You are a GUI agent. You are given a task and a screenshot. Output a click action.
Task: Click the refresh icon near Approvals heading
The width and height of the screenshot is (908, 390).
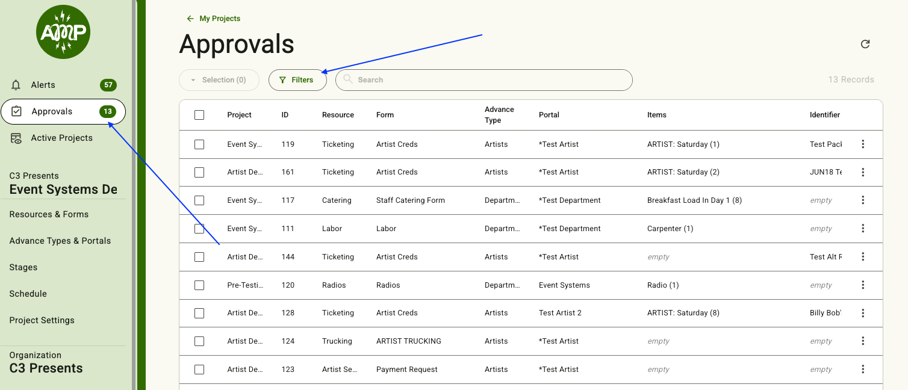(865, 44)
